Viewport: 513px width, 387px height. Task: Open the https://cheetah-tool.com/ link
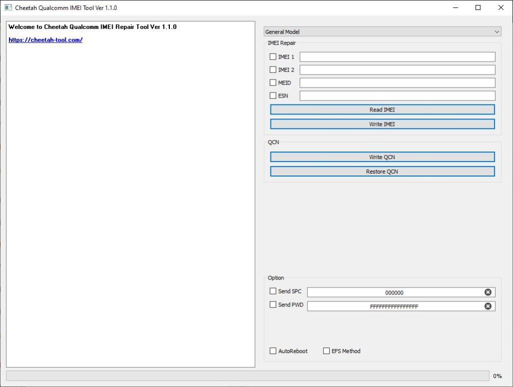tap(45, 39)
